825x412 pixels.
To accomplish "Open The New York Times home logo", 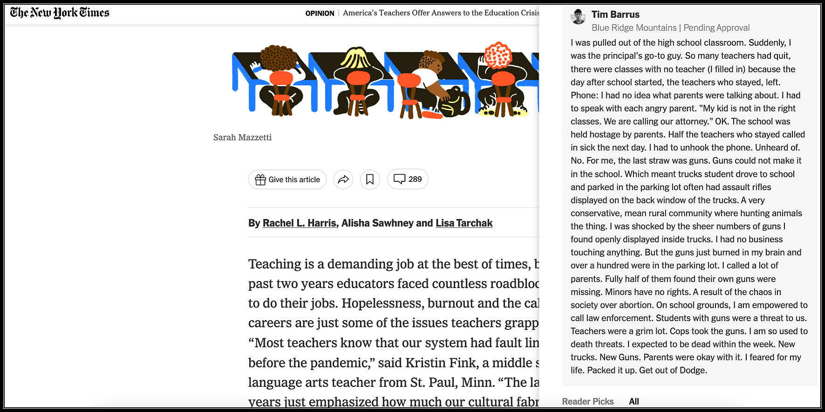I will tap(60, 13).
